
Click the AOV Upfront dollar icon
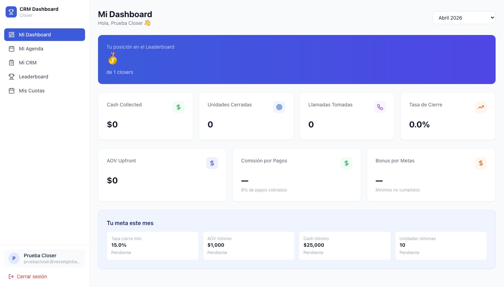point(212,163)
